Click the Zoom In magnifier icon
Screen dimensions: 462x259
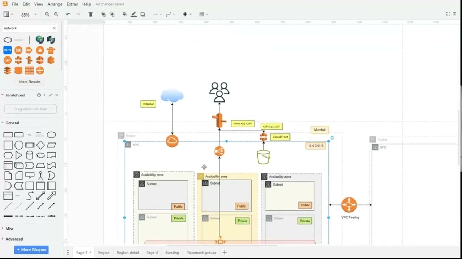pos(47,14)
